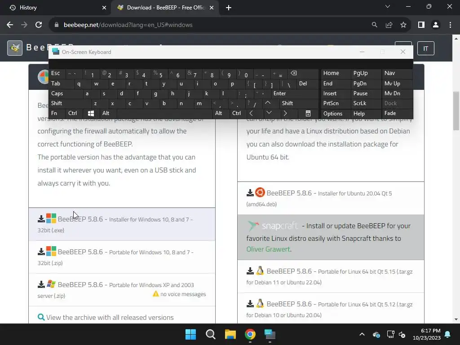Switch to the History tab
Viewport: 460px width, 345px height.
click(x=55, y=8)
